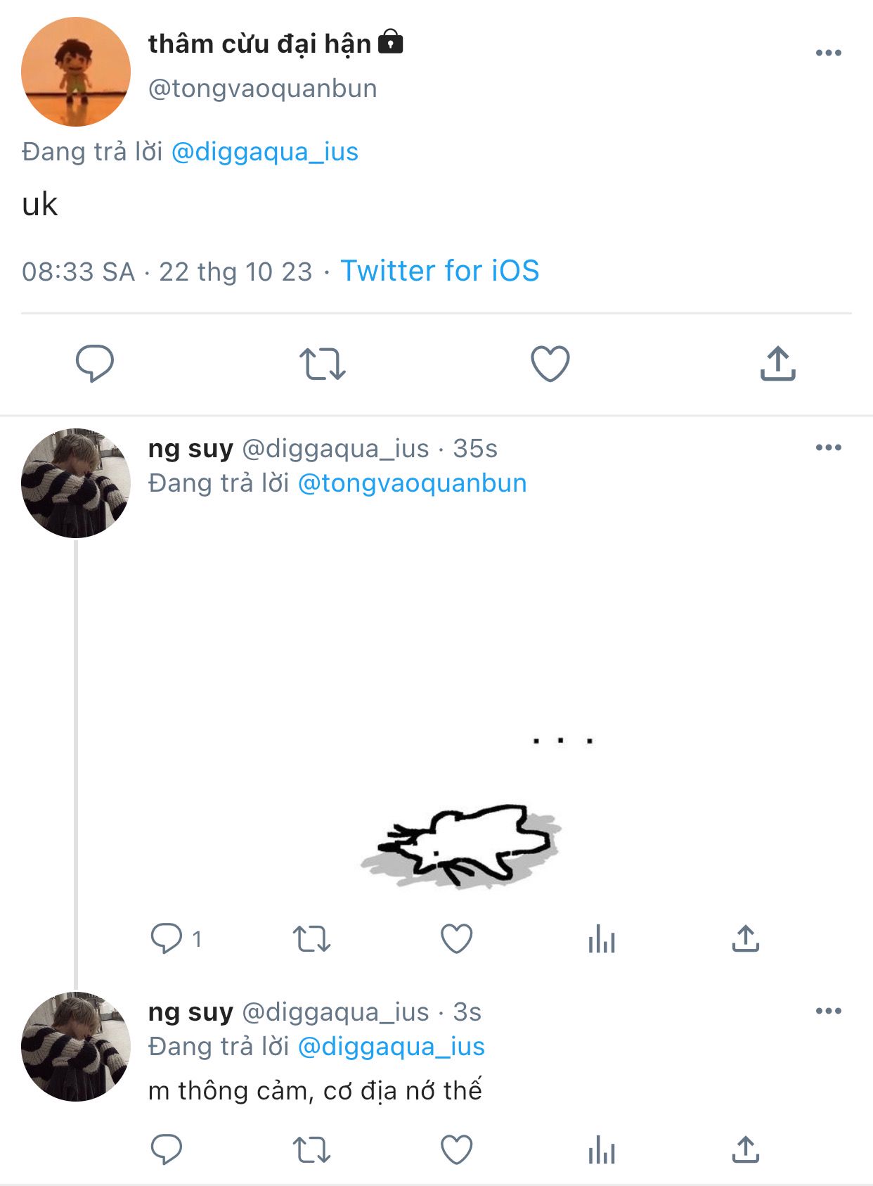Screen dimensions: 873x1186
Task: Share the main "uk" tweet
Action: 777,363
